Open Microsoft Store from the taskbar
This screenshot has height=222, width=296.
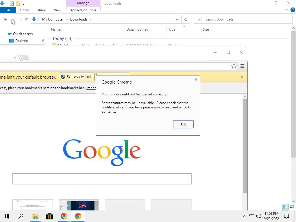pos(49,216)
